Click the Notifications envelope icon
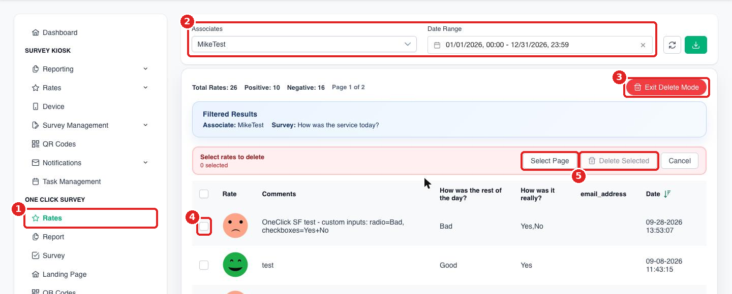Viewport: 732px width, 294px height. click(x=36, y=163)
